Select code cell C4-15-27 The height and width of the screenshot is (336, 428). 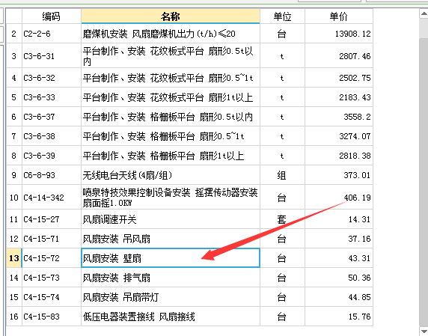click(x=52, y=219)
